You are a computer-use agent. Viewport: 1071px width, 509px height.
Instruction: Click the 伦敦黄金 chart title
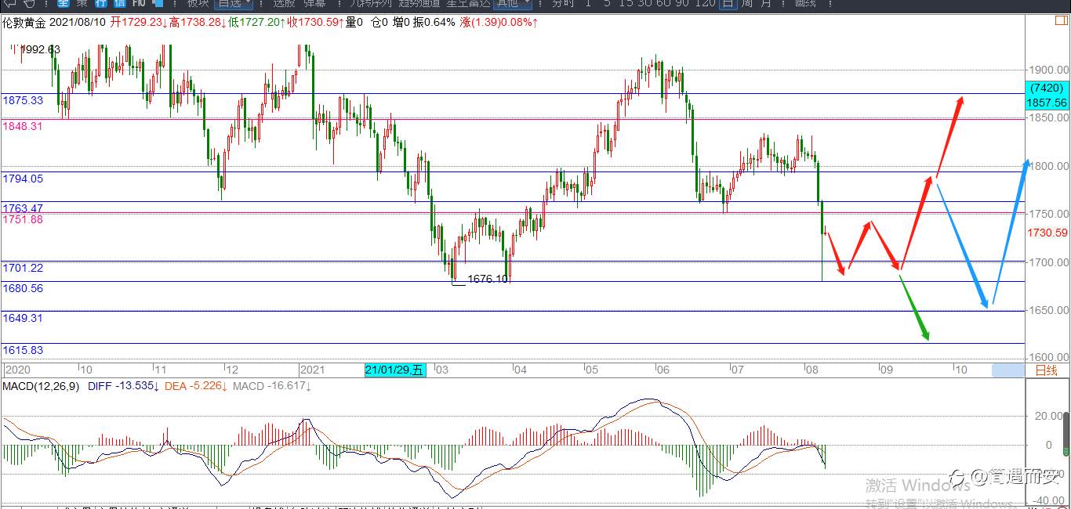pyautogui.click(x=24, y=23)
